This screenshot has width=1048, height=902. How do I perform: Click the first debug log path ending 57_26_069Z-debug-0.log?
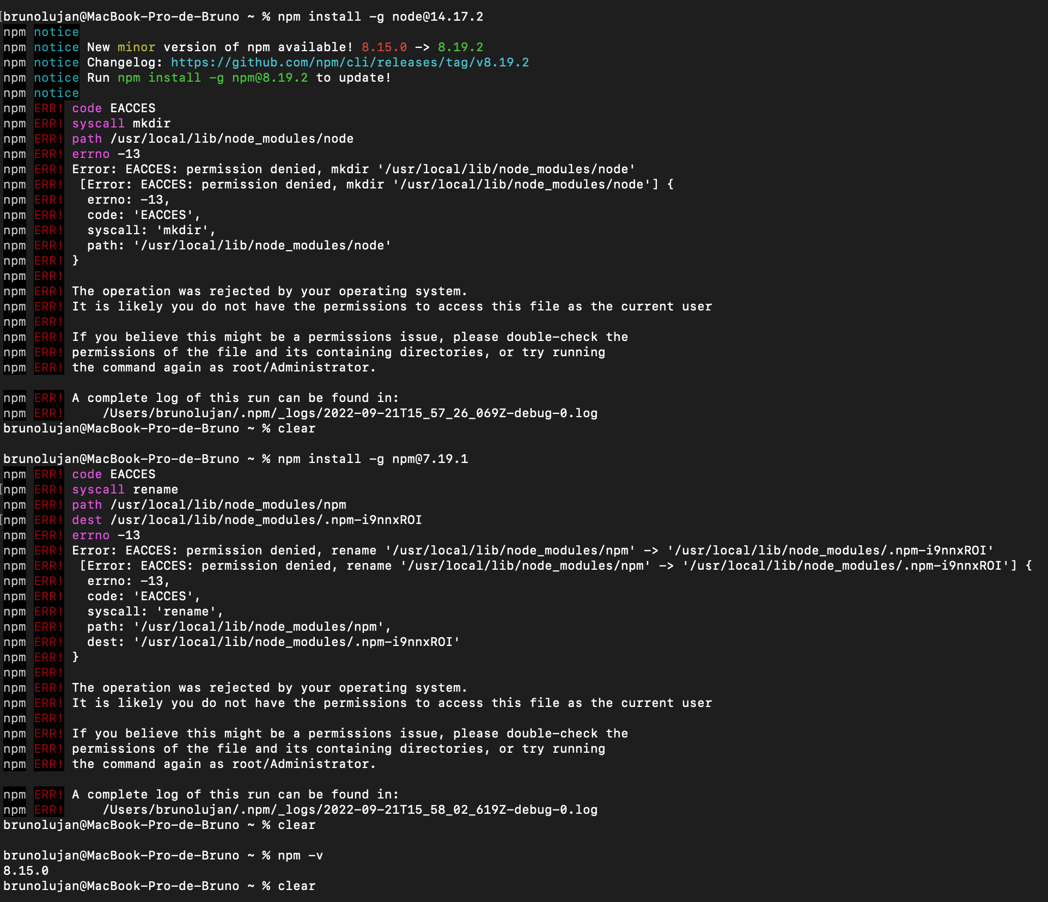click(x=350, y=413)
